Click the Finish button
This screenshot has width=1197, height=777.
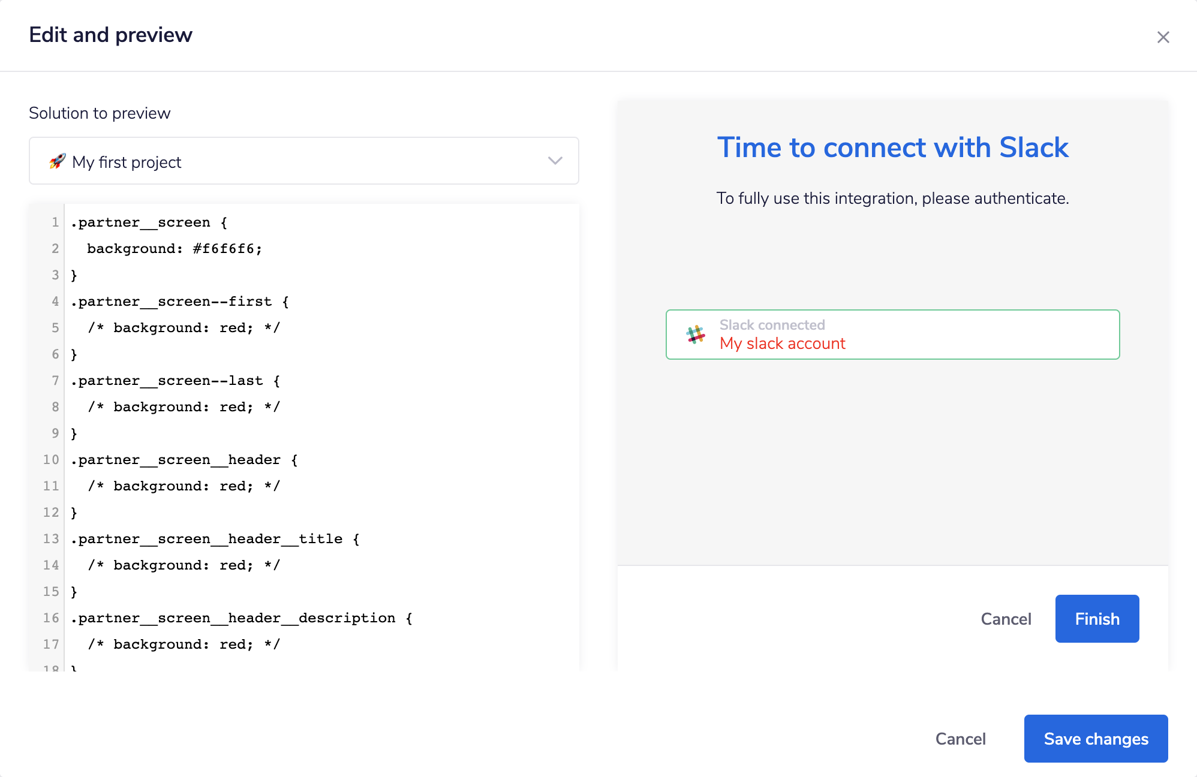coord(1097,619)
